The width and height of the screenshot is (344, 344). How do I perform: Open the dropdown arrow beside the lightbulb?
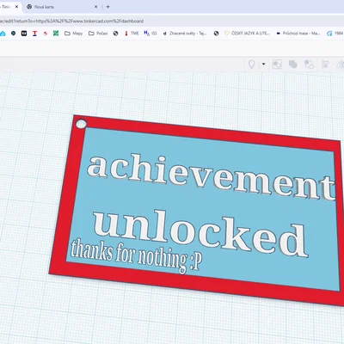pos(263,64)
